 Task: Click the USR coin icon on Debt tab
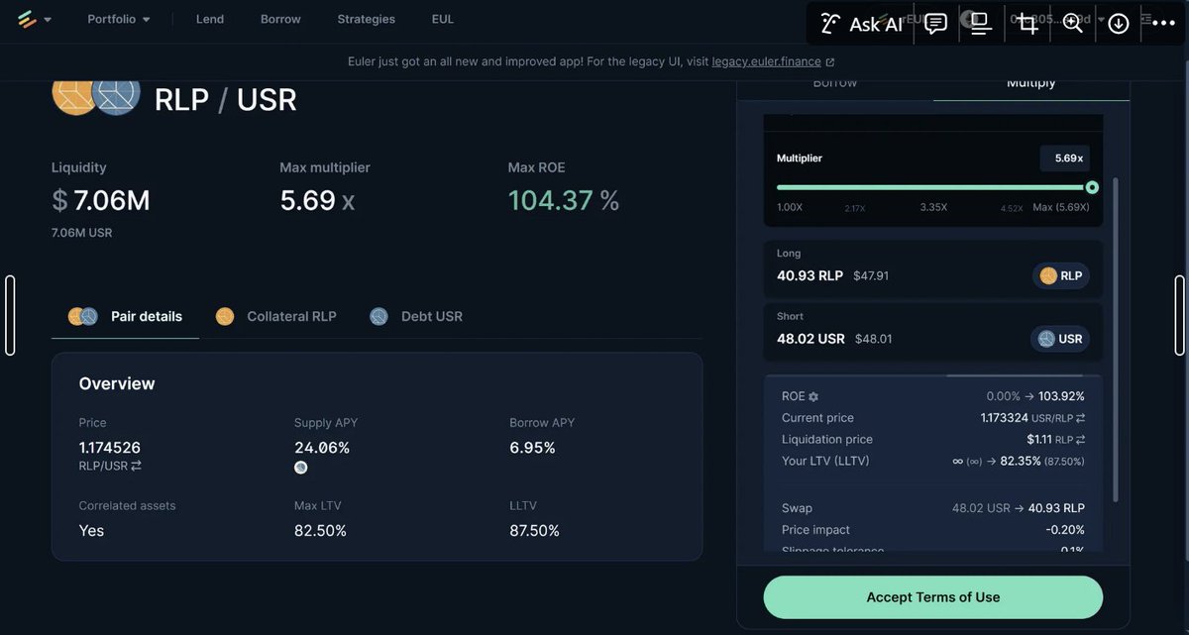(378, 317)
